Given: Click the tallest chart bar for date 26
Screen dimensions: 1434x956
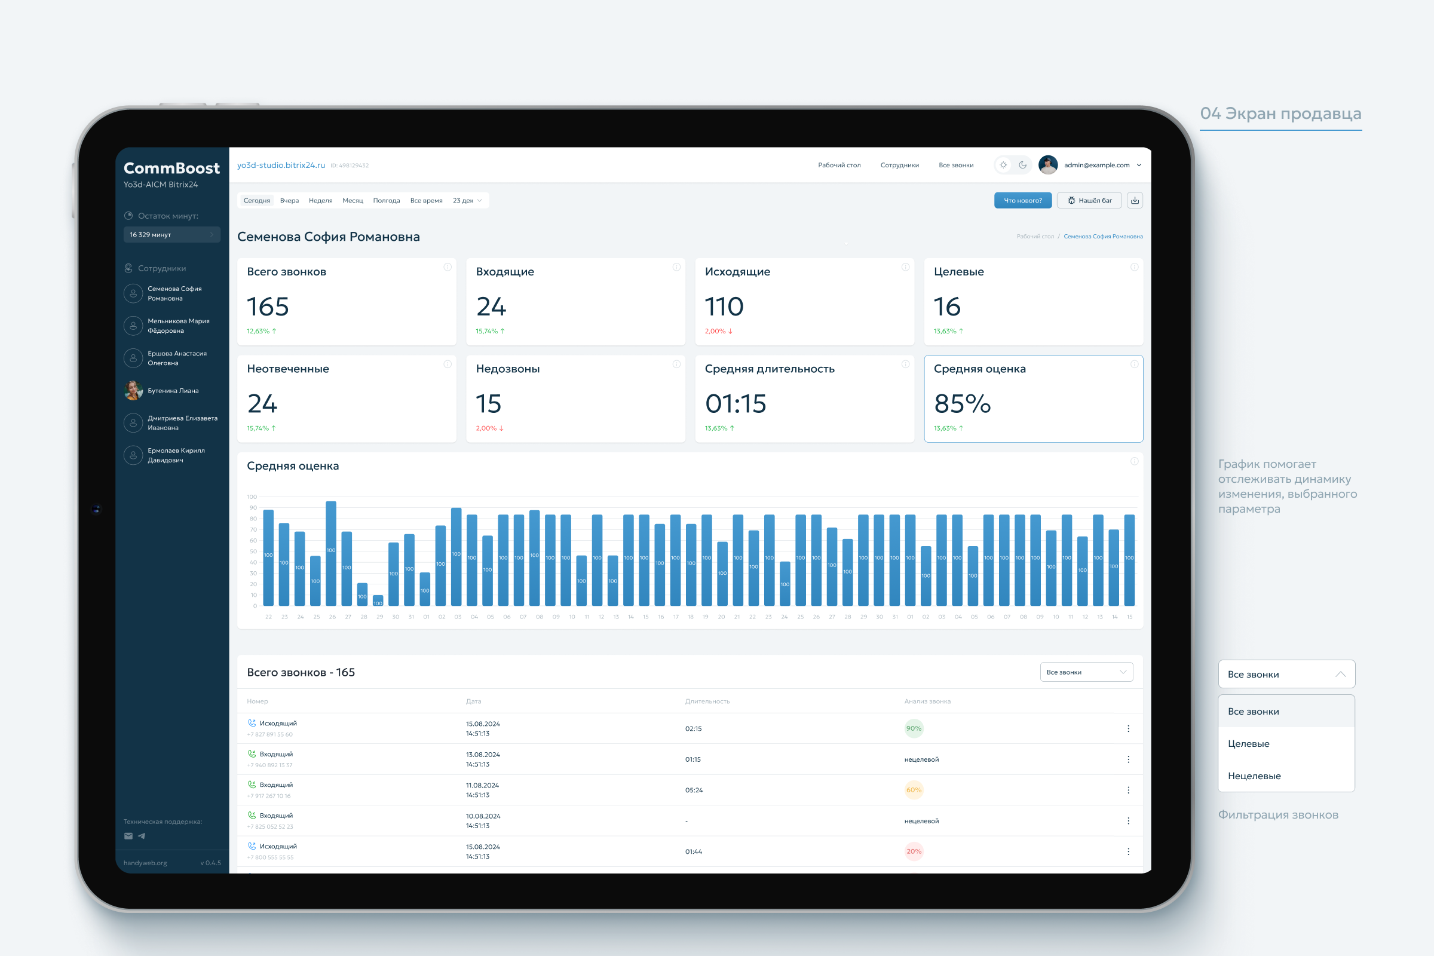Looking at the screenshot, I should pos(331,553).
